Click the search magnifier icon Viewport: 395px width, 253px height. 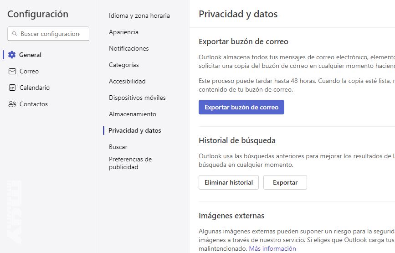tap(14, 34)
